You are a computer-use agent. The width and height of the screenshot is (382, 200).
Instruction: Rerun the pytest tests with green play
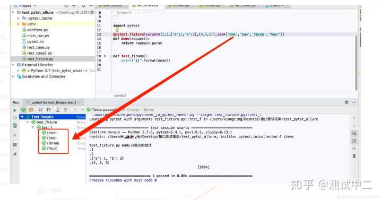(15, 110)
